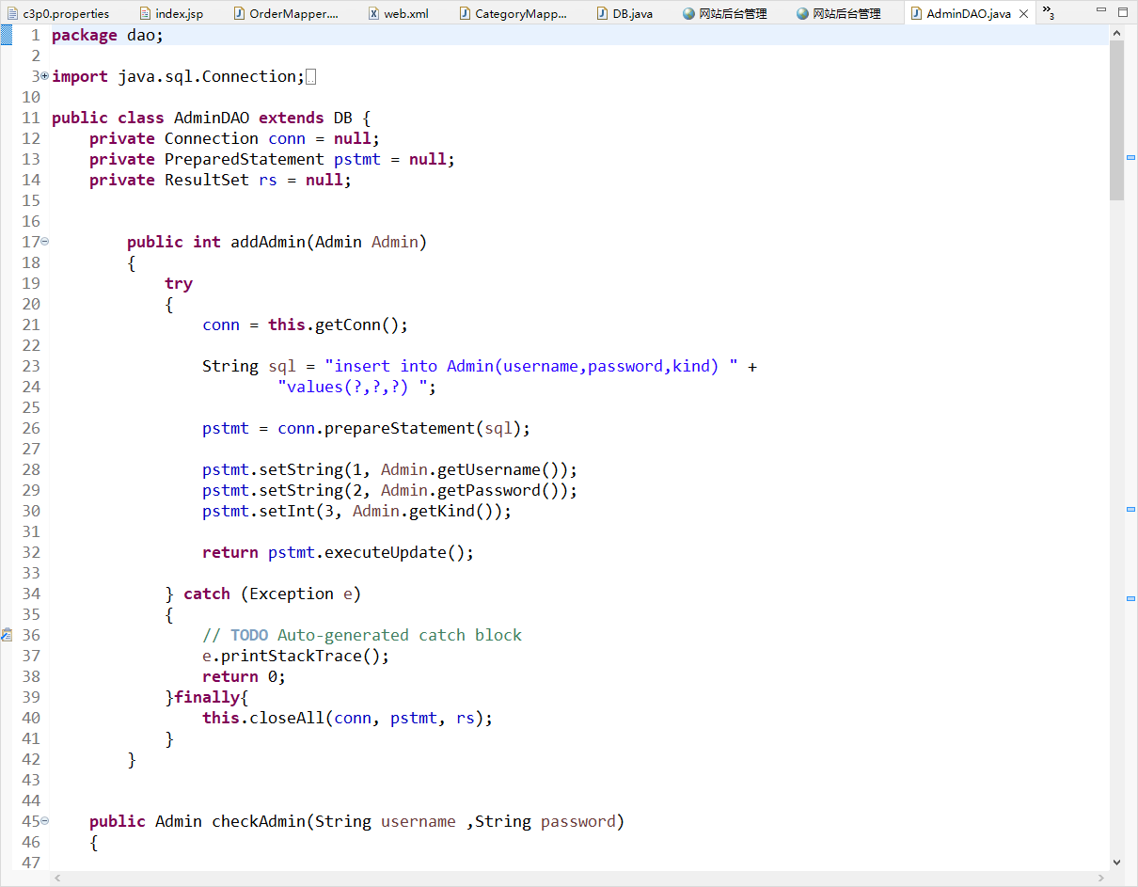
Task: Collapse the checkAdmin method at line 45
Action: click(45, 820)
